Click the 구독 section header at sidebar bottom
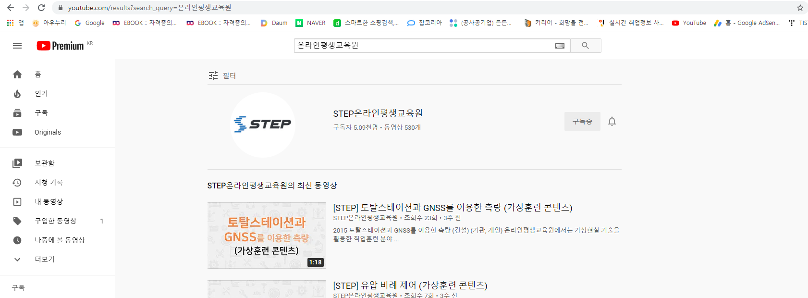Screen dimensions: 808x298 [18, 287]
